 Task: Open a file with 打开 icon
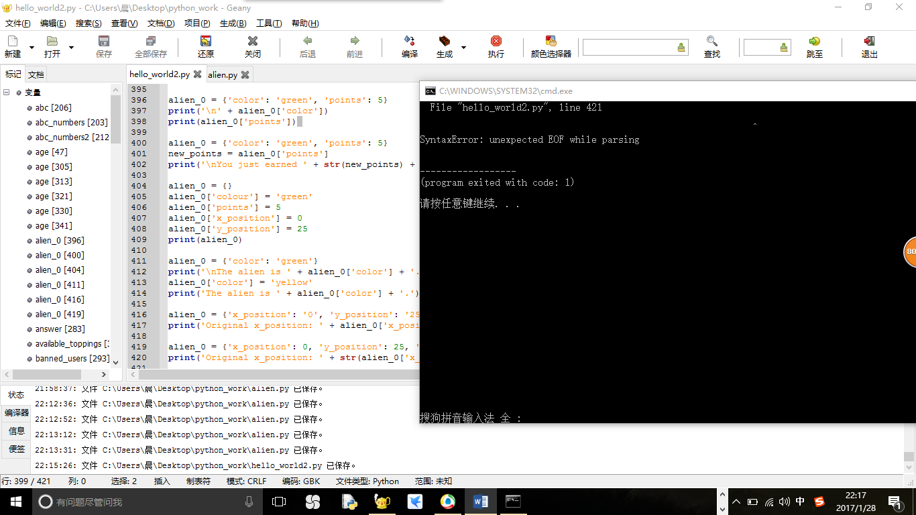coord(52,46)
